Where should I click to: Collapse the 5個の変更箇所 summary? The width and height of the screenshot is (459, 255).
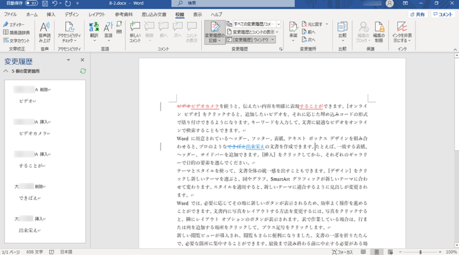point(6,71)
